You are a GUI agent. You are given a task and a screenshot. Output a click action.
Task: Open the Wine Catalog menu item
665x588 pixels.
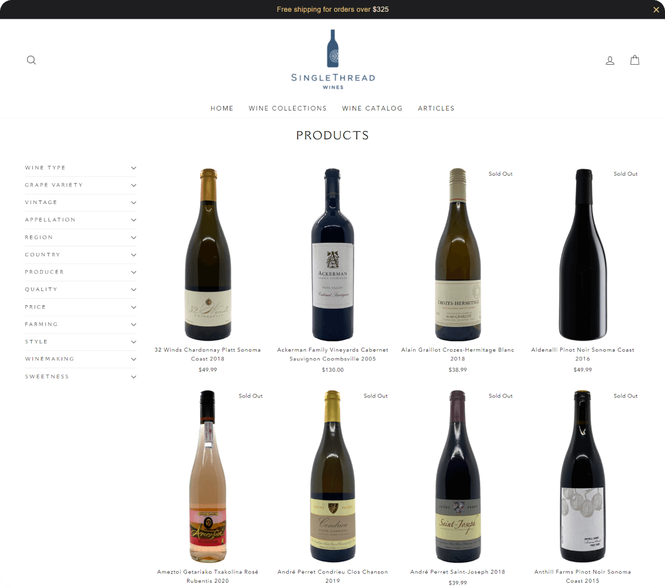click(372, 108)
